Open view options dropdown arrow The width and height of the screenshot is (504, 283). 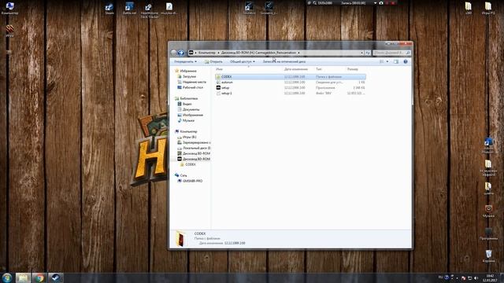(x=387, y=61)
